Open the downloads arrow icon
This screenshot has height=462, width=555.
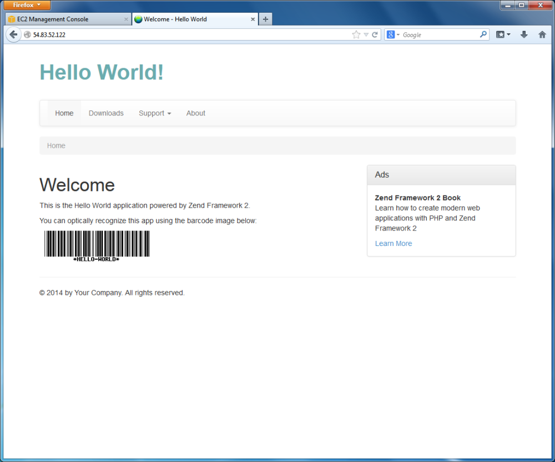(x=524, y=34)
